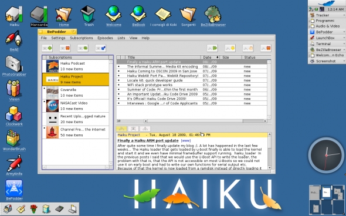Select the NASACast Video subscription
This screenshot has width=346, height=216.
pyautogui.click(x=76, y=106)
